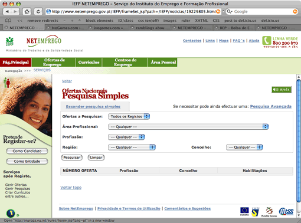Switch to the BEP - Bolsa de E... tab
This screenshot has height=223, width=301.
(x=234, y=28)
